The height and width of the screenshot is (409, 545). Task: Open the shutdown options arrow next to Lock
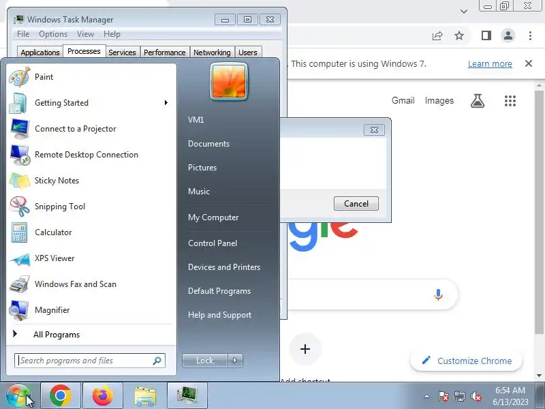click(x=235, y=361)
